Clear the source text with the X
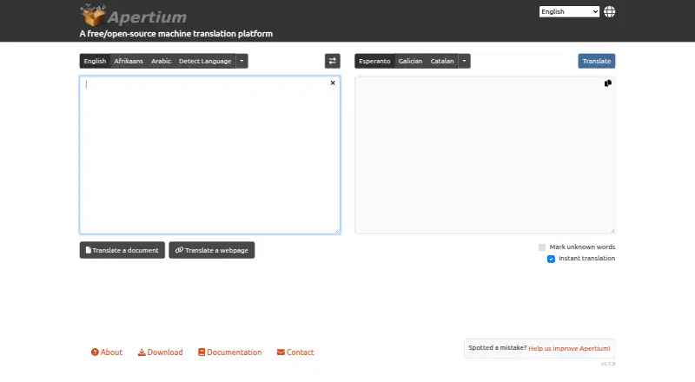The height and width of the screenshot is (382, 695). 333,82
